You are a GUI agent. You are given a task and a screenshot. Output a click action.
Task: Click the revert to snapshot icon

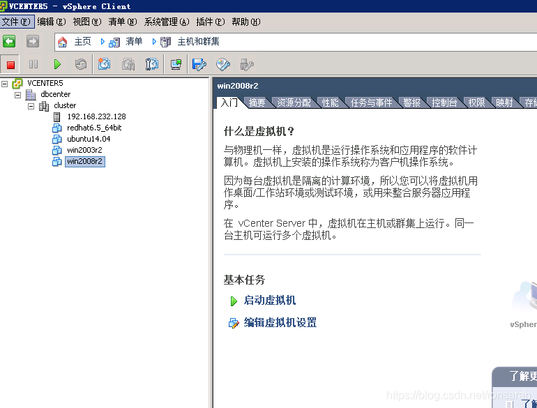coord(128,64)
